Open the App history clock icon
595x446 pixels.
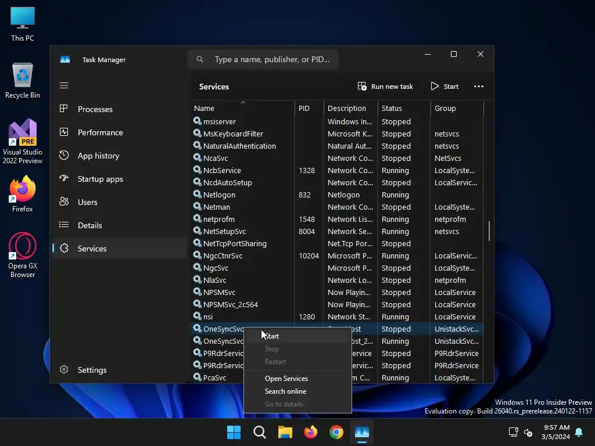click(64, 155)
